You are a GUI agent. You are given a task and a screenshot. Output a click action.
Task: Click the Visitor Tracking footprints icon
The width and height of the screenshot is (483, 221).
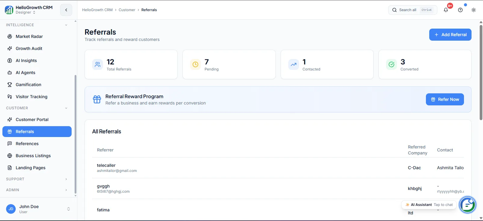point(10,97)
